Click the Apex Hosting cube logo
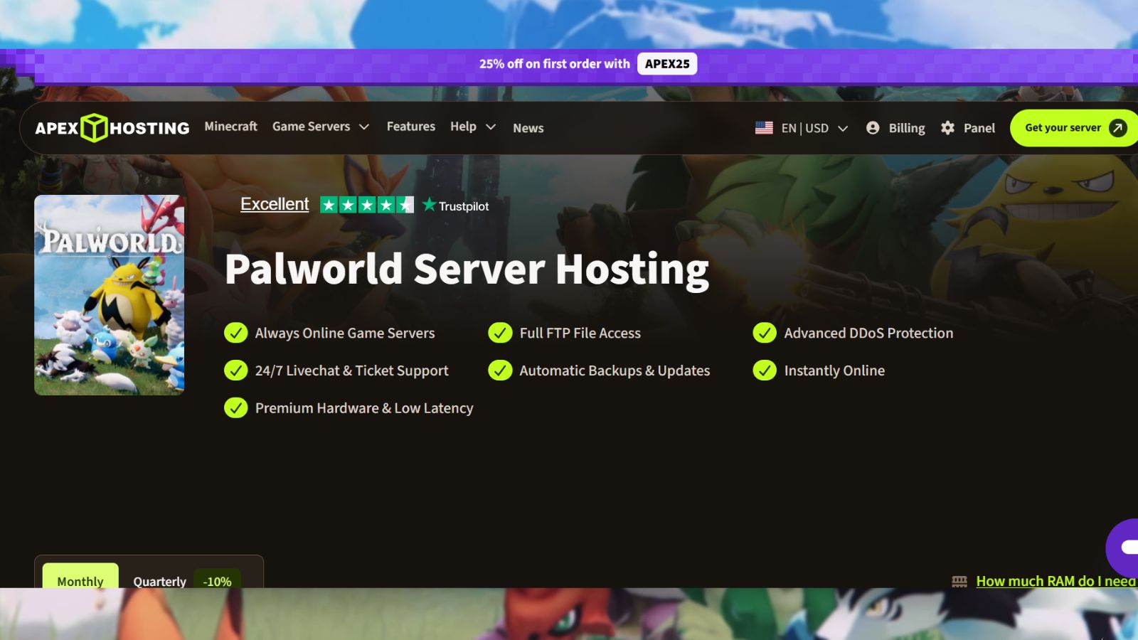 tap(92, 127)
